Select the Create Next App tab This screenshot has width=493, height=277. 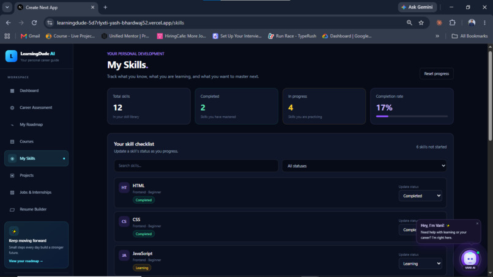point(56,7)
